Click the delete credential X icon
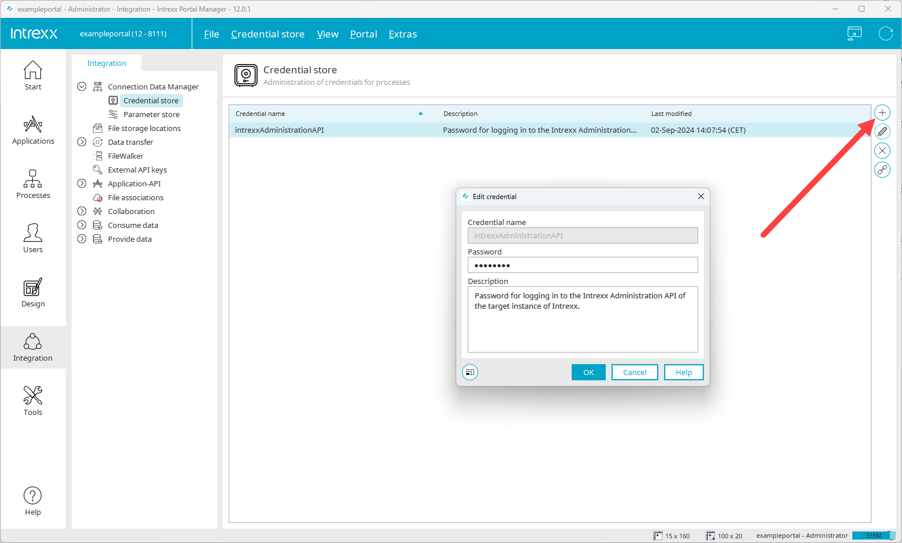This screenshot has height=543, width=902. point(882,151)
